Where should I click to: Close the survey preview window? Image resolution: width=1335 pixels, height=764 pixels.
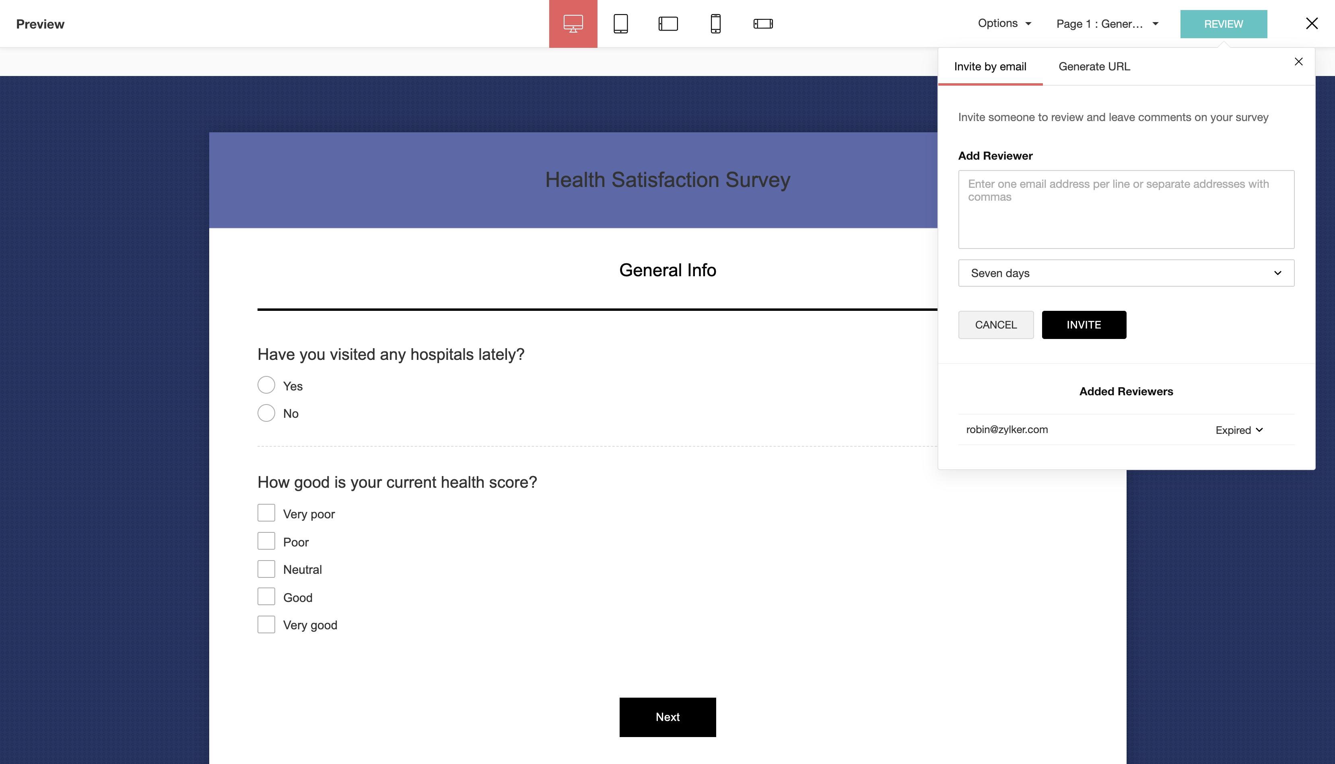click(1311, 24)
